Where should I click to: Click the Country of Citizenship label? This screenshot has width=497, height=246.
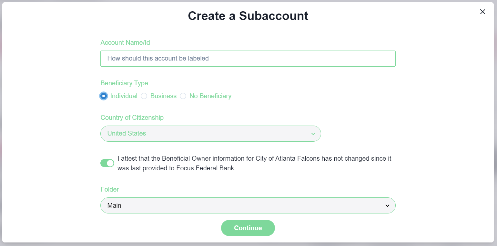click(x=132, y=118)
